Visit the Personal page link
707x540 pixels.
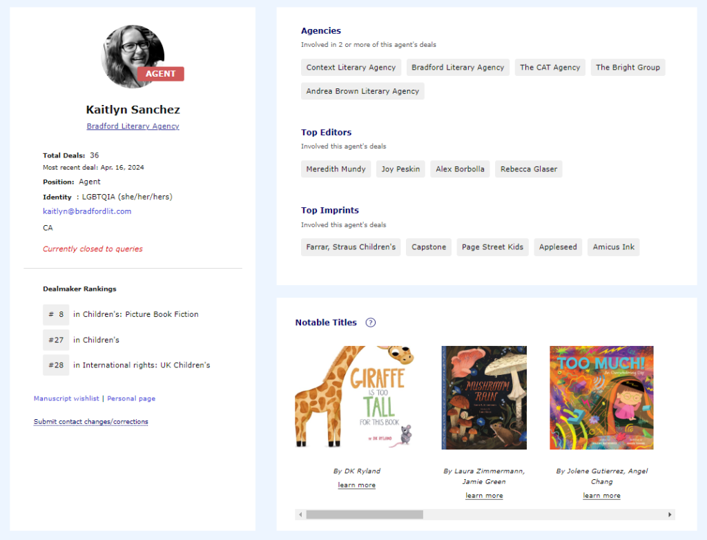131,398
